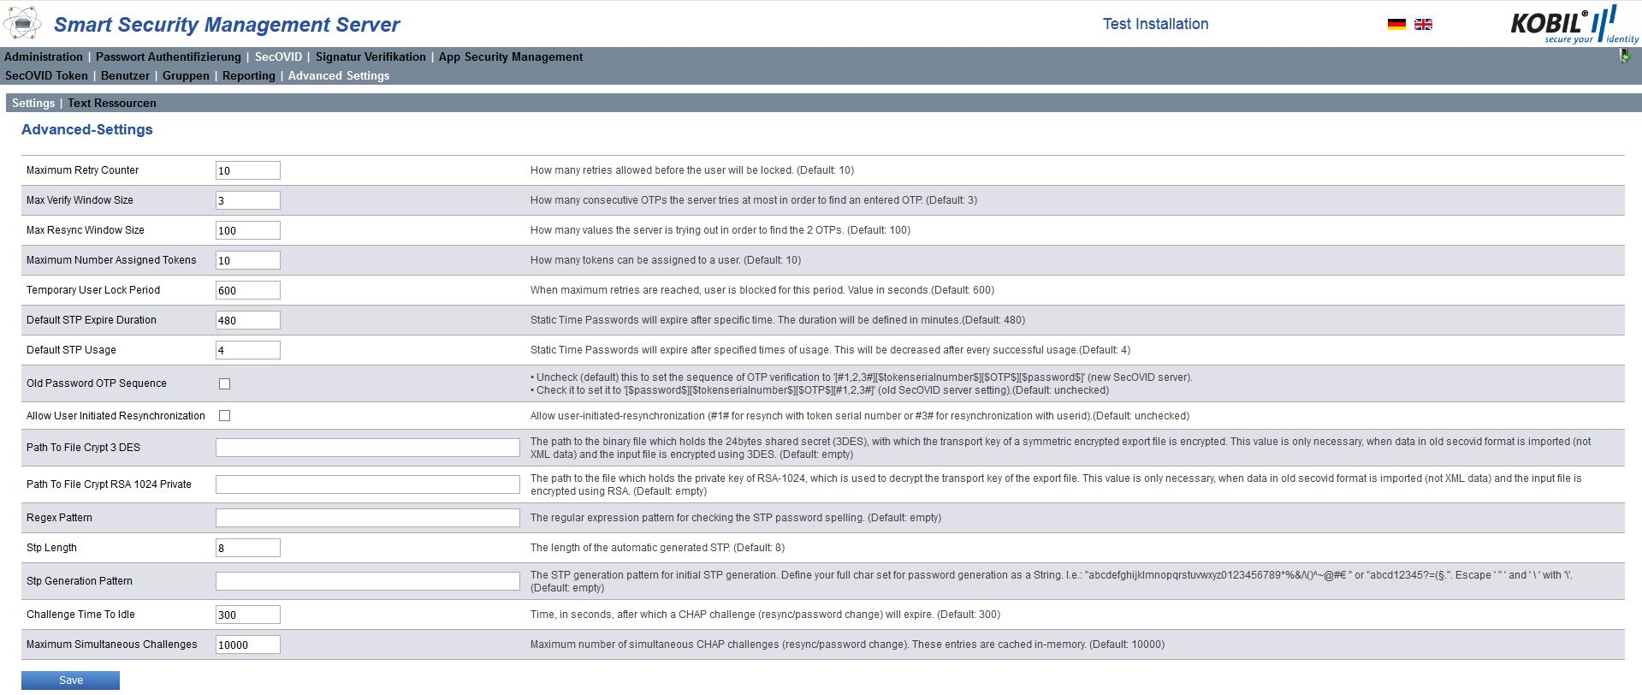Open the Benutzer submenu
This screenshot has width=1642, height=695.
tap(125, 75)
